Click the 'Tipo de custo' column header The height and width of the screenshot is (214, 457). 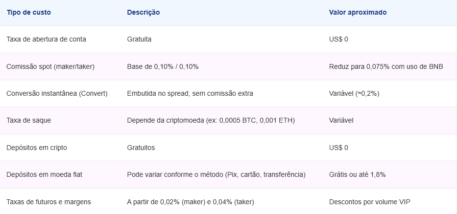pyautogui.click(x=28, y=12)
